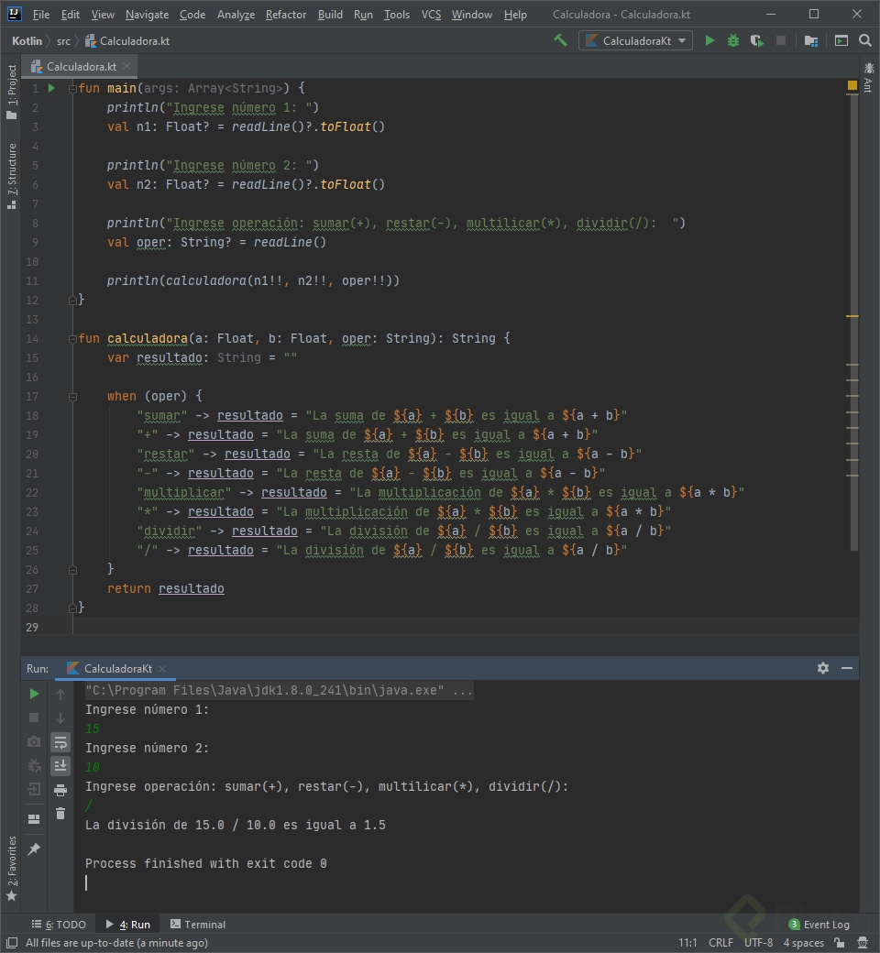
Task: Open the 4 spaces indent selector
Action: 803,943
